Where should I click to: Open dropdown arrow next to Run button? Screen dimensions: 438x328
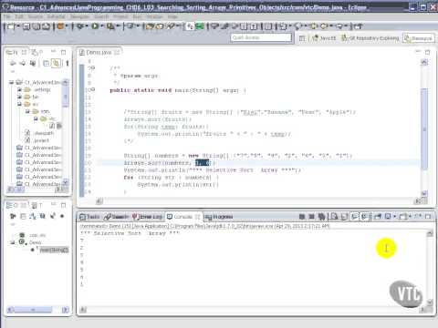[x=102, y=26]
